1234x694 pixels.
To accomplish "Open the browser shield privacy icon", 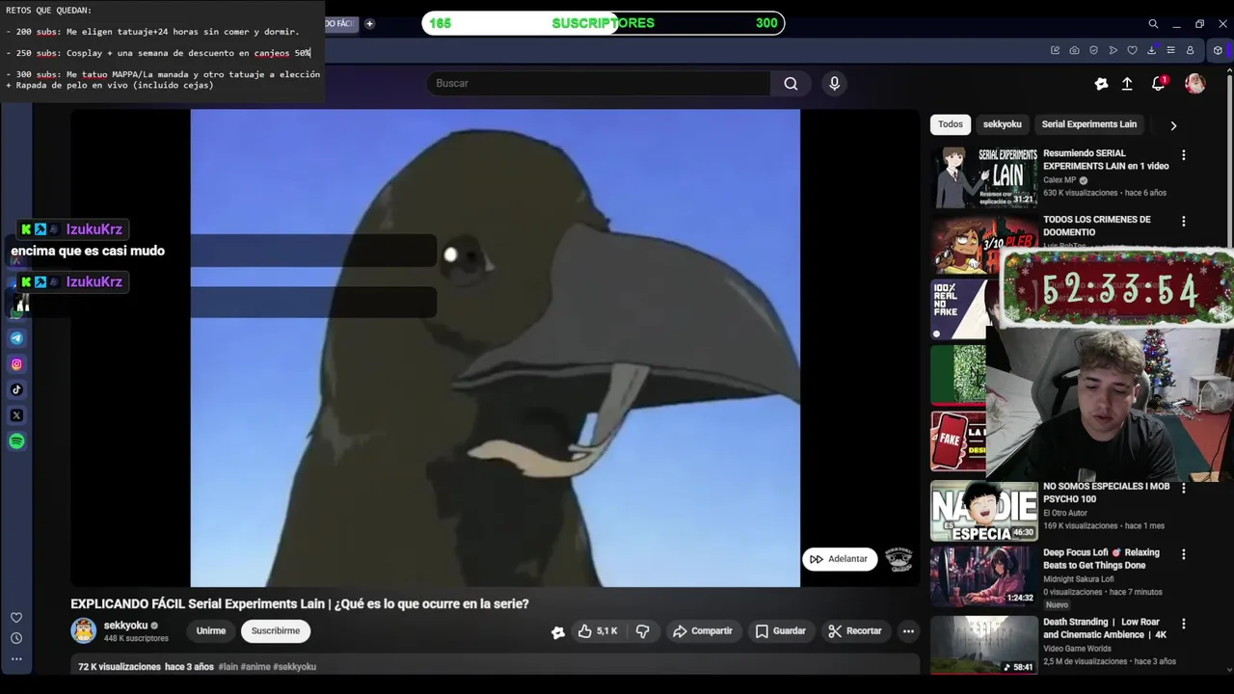I will click(x=1093, y=50).
